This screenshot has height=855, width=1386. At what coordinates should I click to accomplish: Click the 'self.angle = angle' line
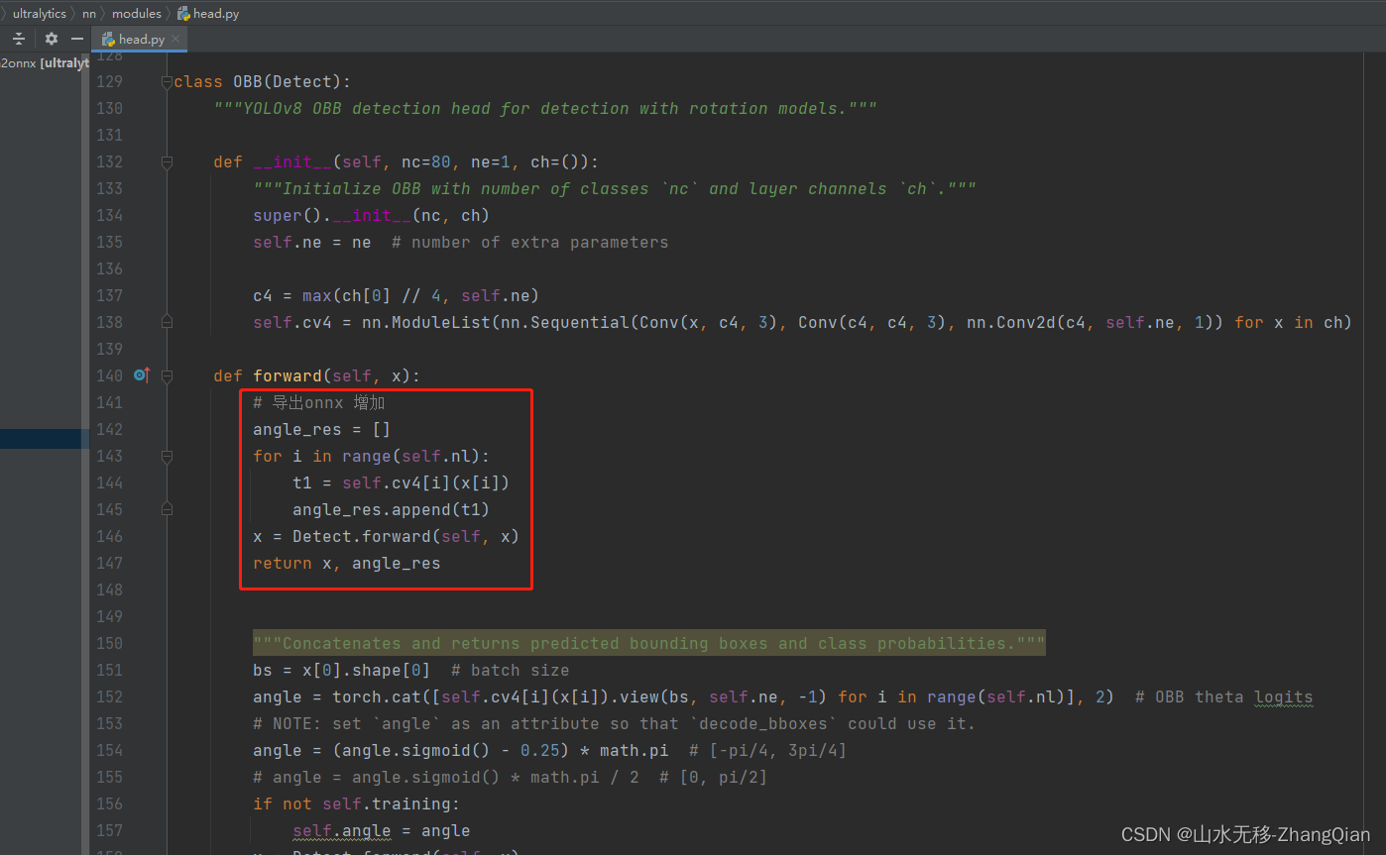pos(382,831)
